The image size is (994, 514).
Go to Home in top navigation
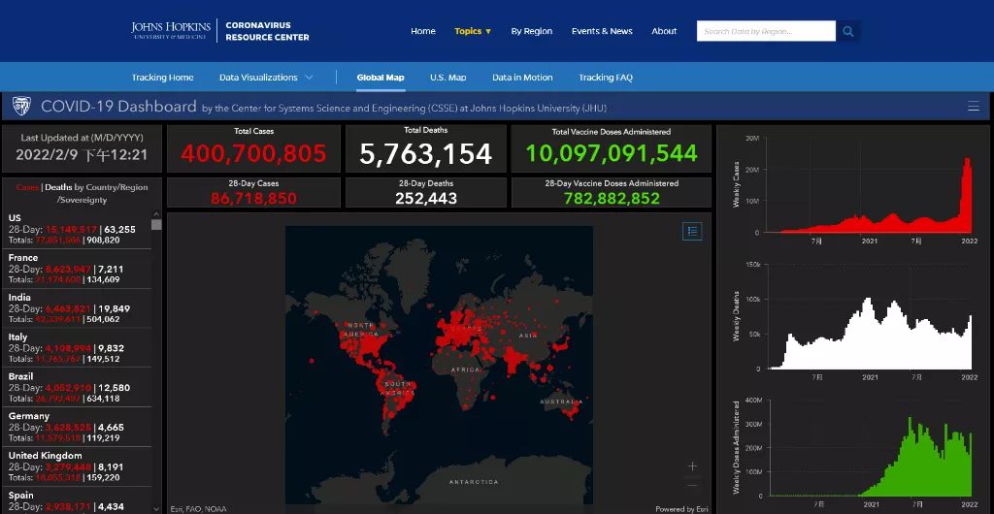(423, 31)
